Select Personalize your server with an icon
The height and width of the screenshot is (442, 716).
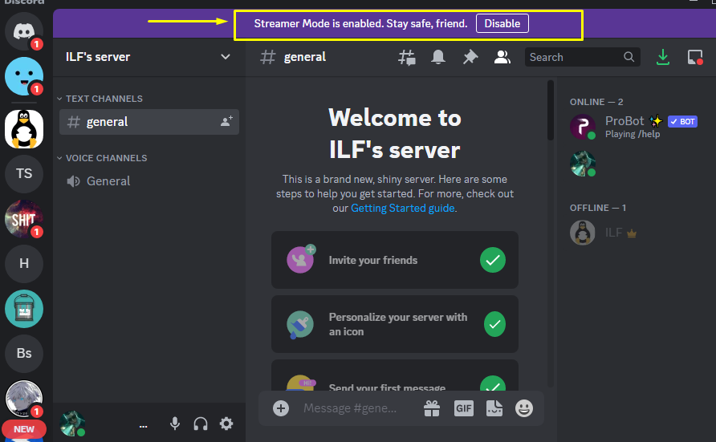(x=395, y=324)
